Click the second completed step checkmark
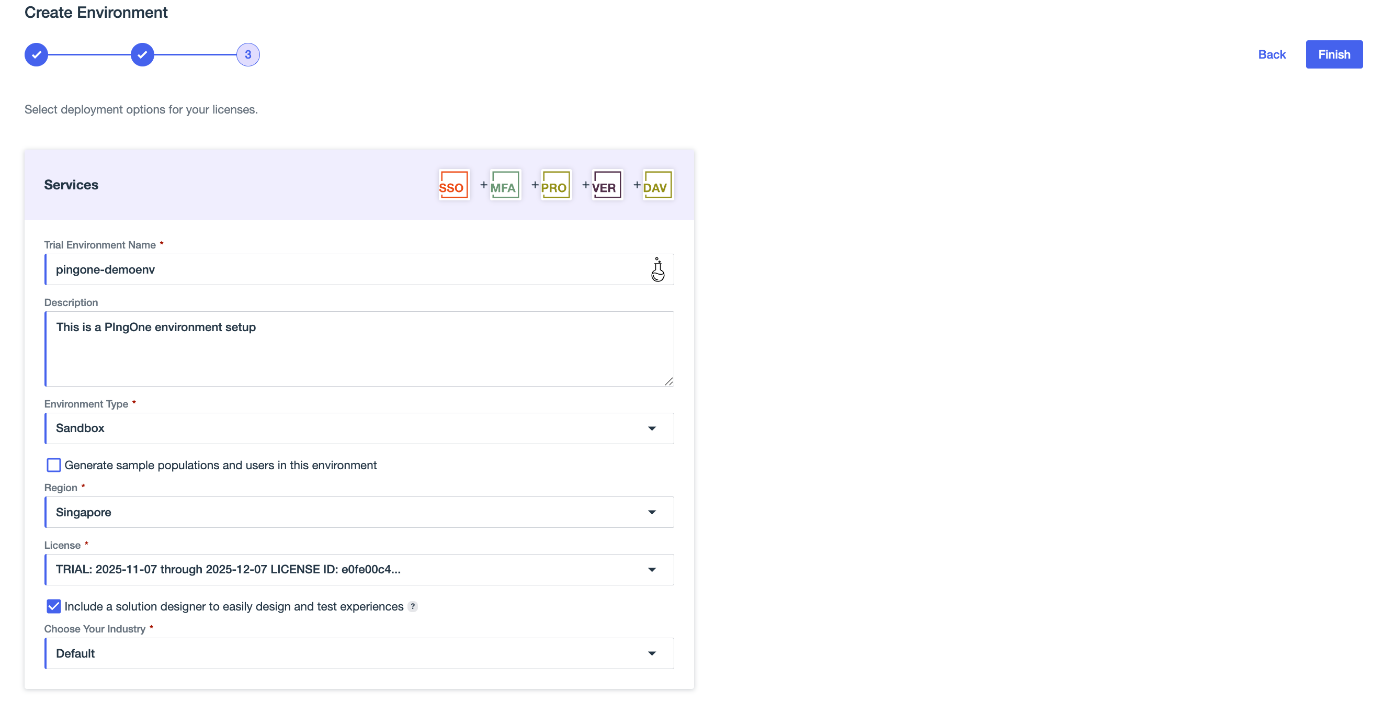Image resolution: width=1384 pixels, height=701 pixels. click(x=142, y=55)
